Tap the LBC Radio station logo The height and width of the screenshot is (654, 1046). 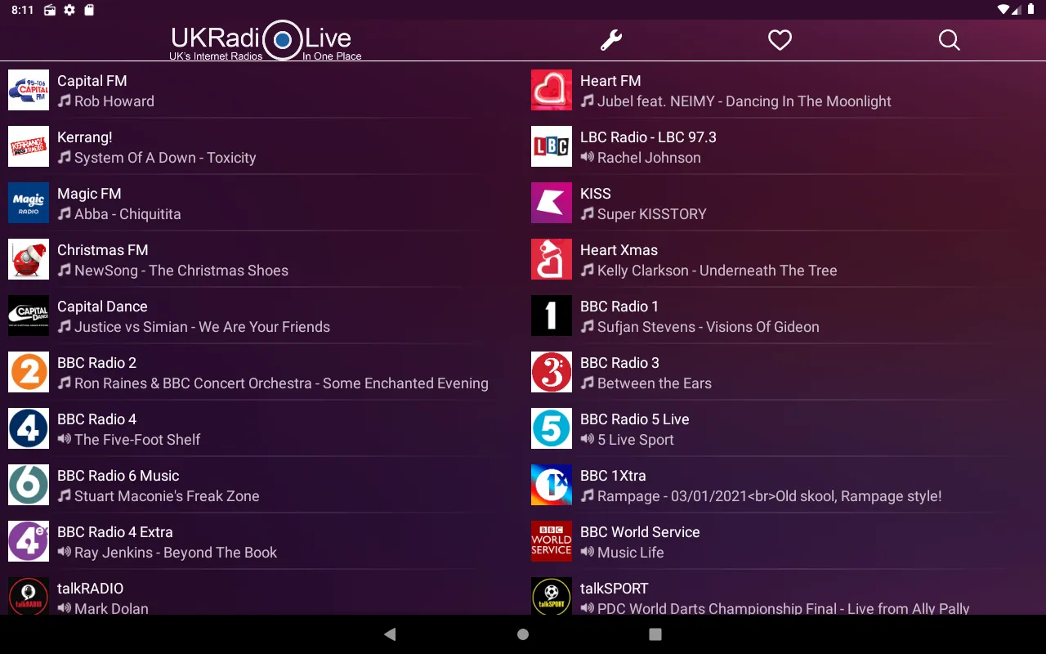click(552, 146)
